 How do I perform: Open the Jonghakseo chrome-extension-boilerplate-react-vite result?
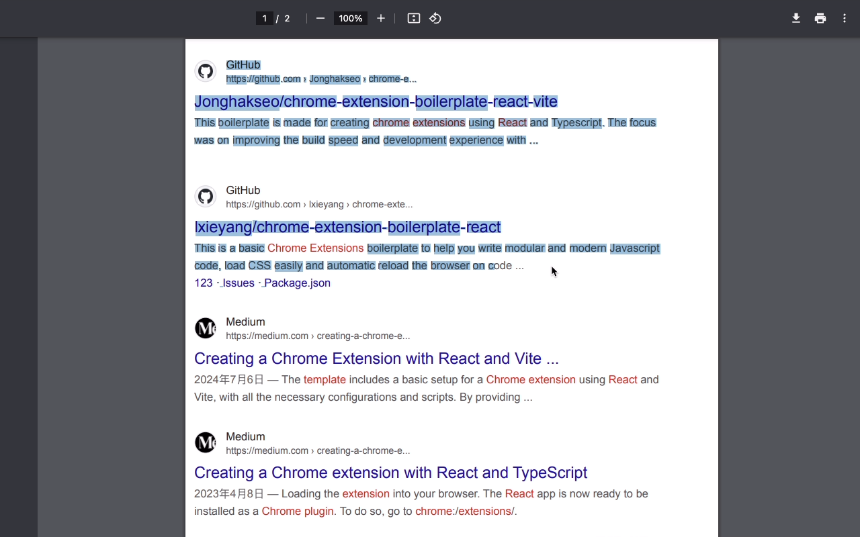coord(376,101)
